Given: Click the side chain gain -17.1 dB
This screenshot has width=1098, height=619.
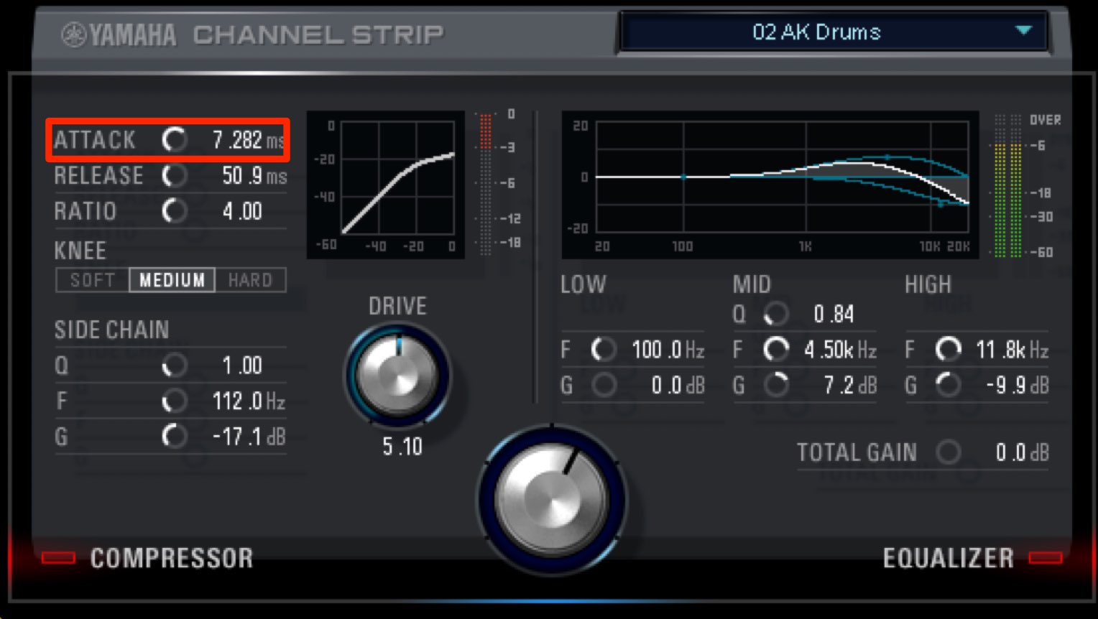Looking at the screenshot, I should [x=249, y=436].
